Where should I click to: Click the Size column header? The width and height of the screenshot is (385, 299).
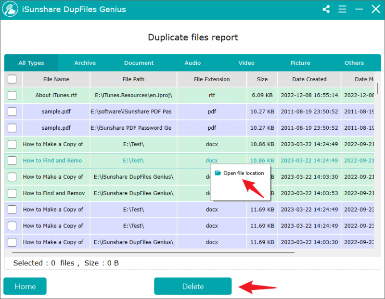[262, 79]
